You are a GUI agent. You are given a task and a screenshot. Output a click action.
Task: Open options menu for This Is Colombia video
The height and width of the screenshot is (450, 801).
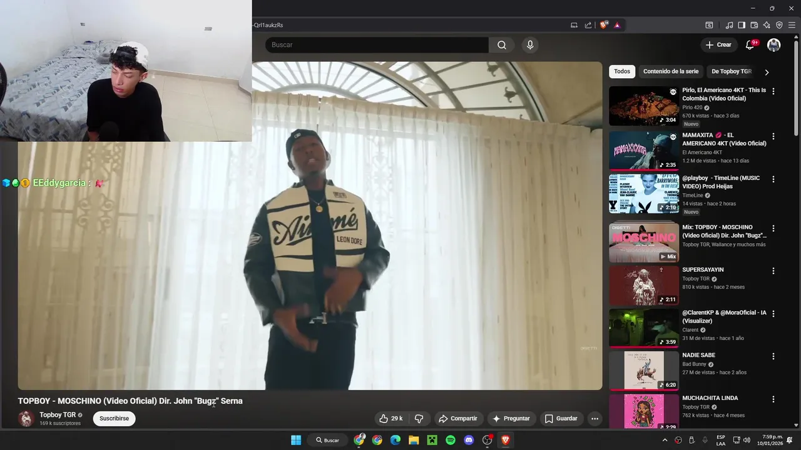(773, 91)
